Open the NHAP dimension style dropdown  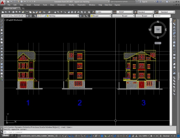click(125, 12)
